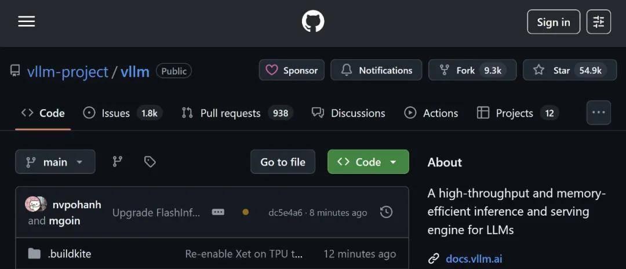The height and width of the screenshot is (269, 626).
Task: Open the appearance settings sliders icon
Action: pyautogui.click(x=598, y=22)
